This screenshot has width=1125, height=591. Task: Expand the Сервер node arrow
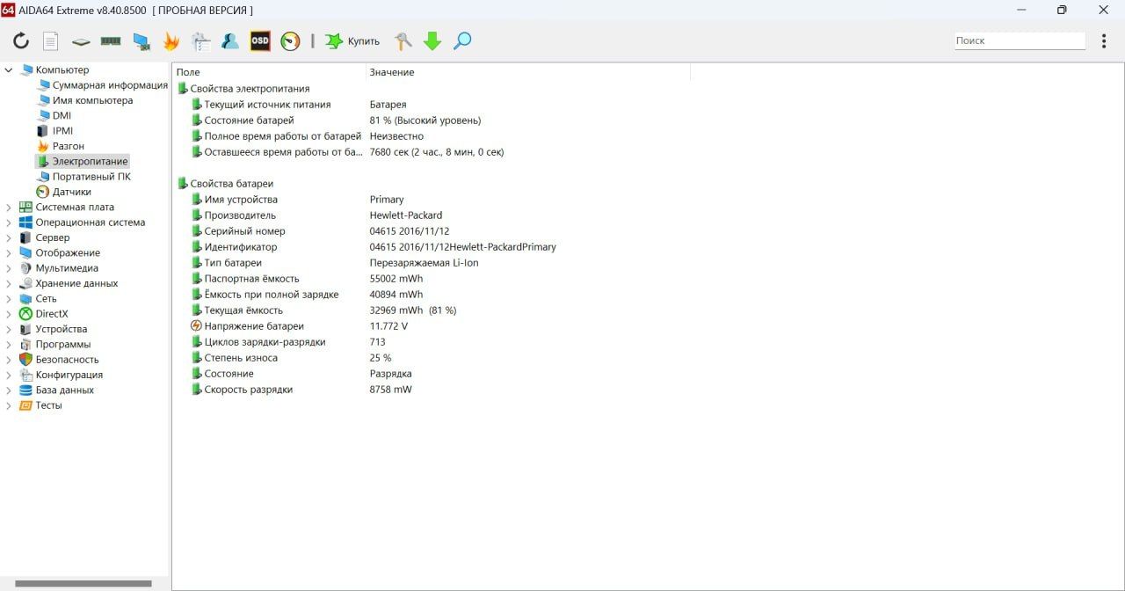(x=9, y=237)
